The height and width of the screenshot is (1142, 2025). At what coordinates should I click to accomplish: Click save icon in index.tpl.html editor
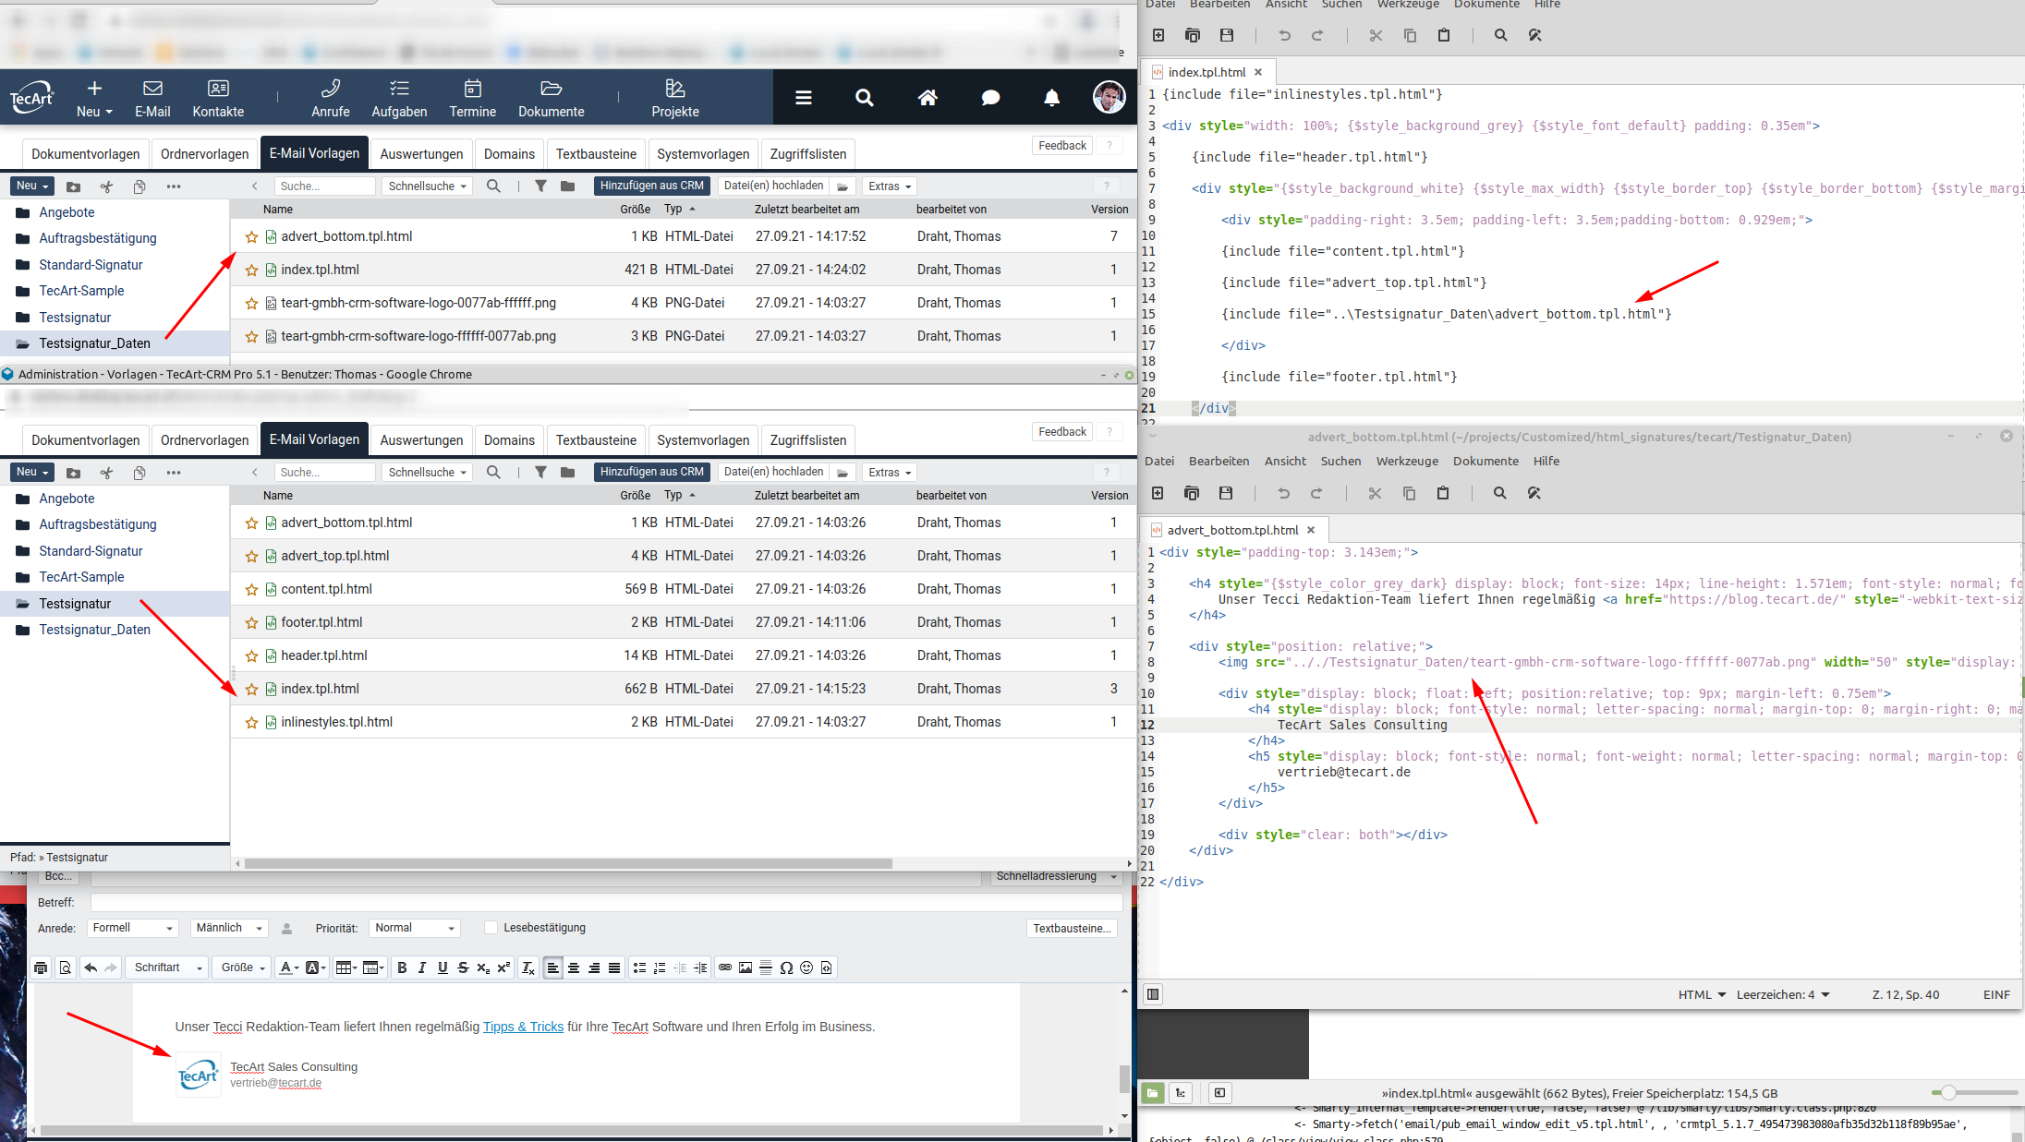pyautogui.click(x=1227, y=35)
